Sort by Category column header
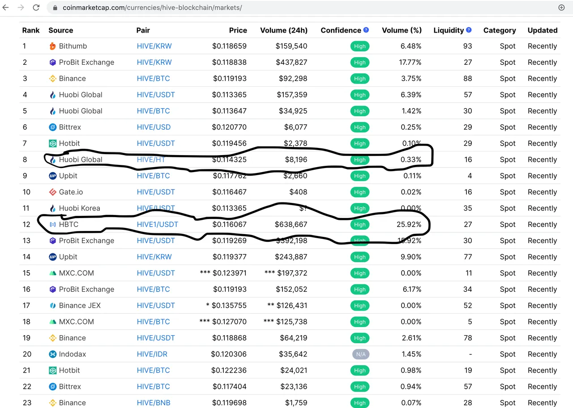The height and width of the screenshot is (408, 573). (500, 30)
